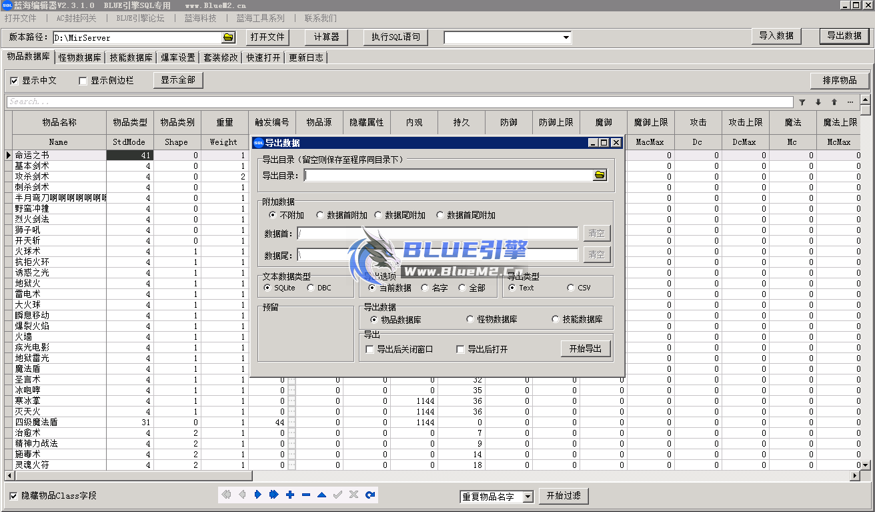Viewport: 875px width, 512px height.
Task: Select 数据尾附加 radio button
Action: [378, 215]
